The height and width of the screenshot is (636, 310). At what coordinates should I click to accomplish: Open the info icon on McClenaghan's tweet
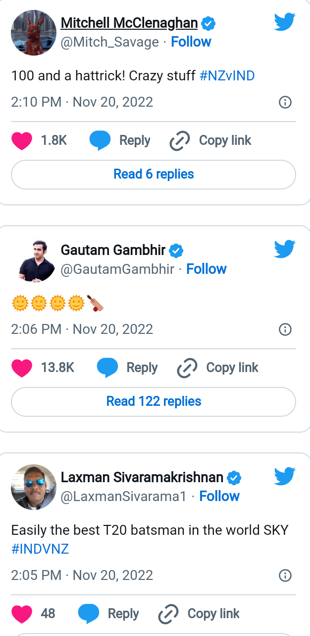tap(285, 103)
